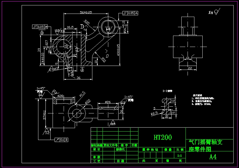Select the D-D旋转 section label
This screenshot has height=168, width=239.
pyautogui.click(x=167, y=91)
